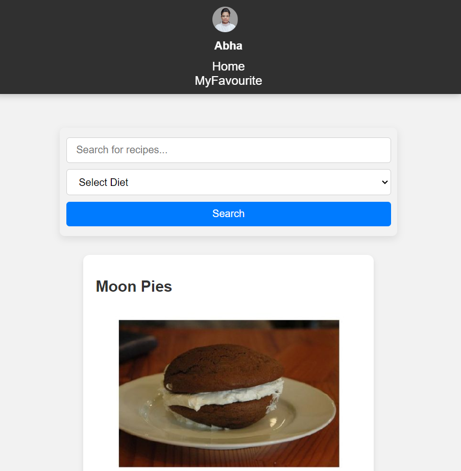Image resolution: width=461 pixels, height=471 pixels.
Task: Open the Moon Pies recipe title
Action: click(133, 286)
